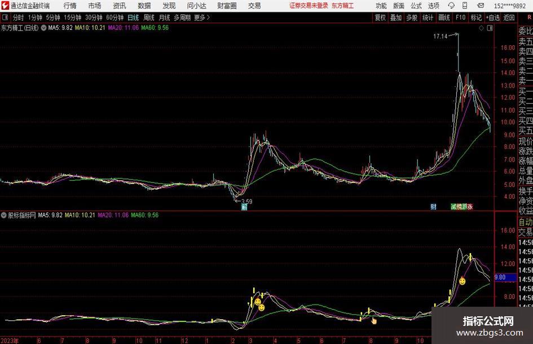This screenshot has width=533, height=344.
Task: Open the dropdown arrow beside 东方精工(日线)
Action: tap(43, 28)
